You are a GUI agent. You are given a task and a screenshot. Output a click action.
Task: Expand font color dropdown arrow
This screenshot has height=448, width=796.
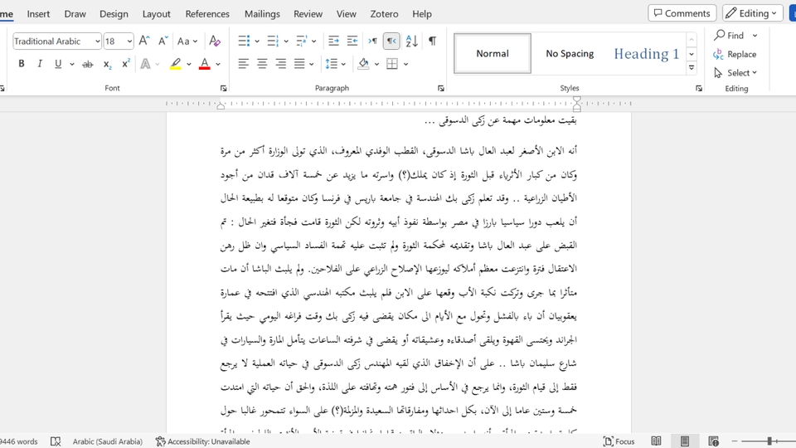(x=218, y=64)
